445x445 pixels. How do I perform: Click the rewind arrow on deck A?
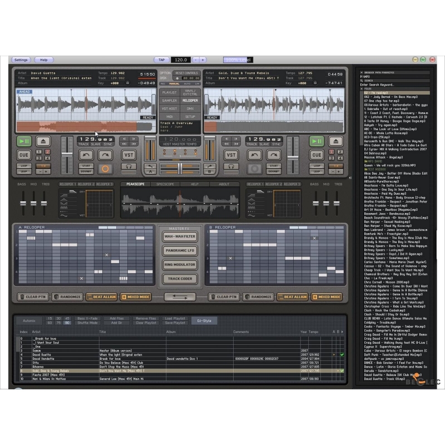coord(85,155)
